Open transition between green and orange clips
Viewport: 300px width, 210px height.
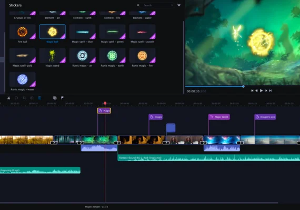tap(117, 143)
